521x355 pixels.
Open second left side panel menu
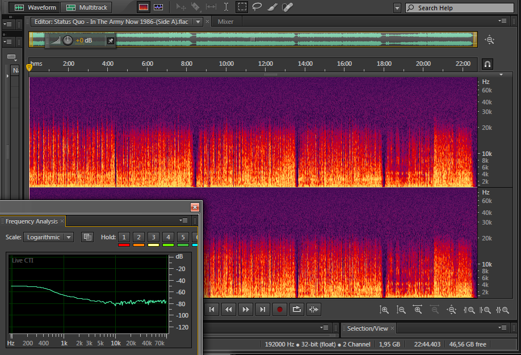point(7,41)
